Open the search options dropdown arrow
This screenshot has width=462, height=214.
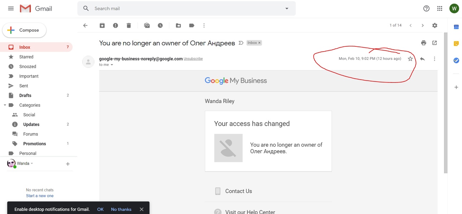click(287, 9)
